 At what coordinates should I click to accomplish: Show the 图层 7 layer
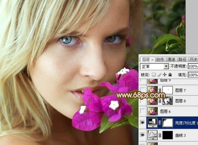[143, 90]
